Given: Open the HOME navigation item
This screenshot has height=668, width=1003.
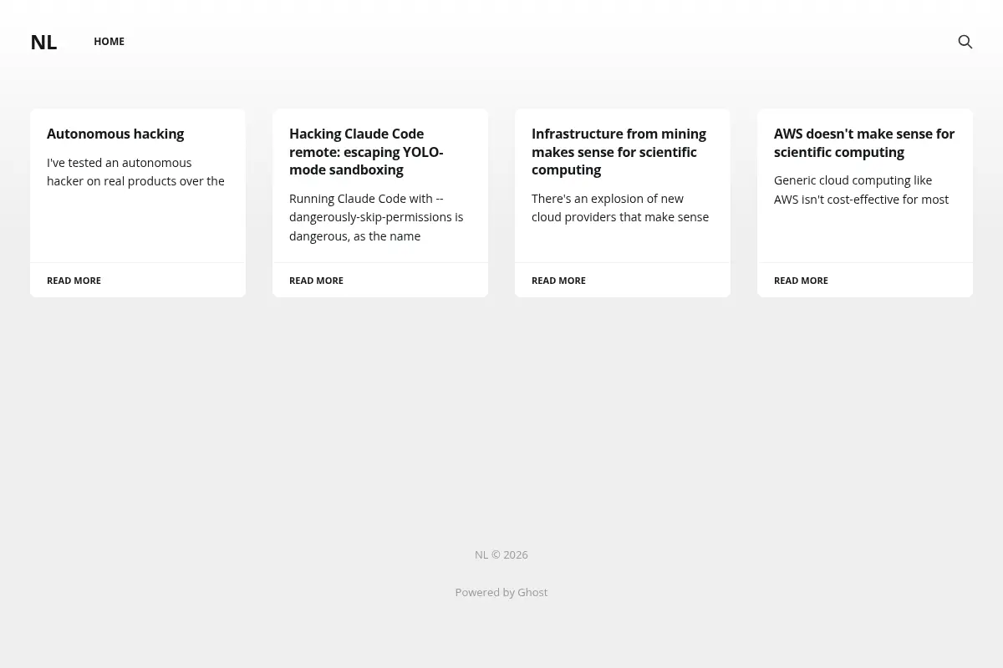Looking at the screenshot, I should [x=109, y=42].
